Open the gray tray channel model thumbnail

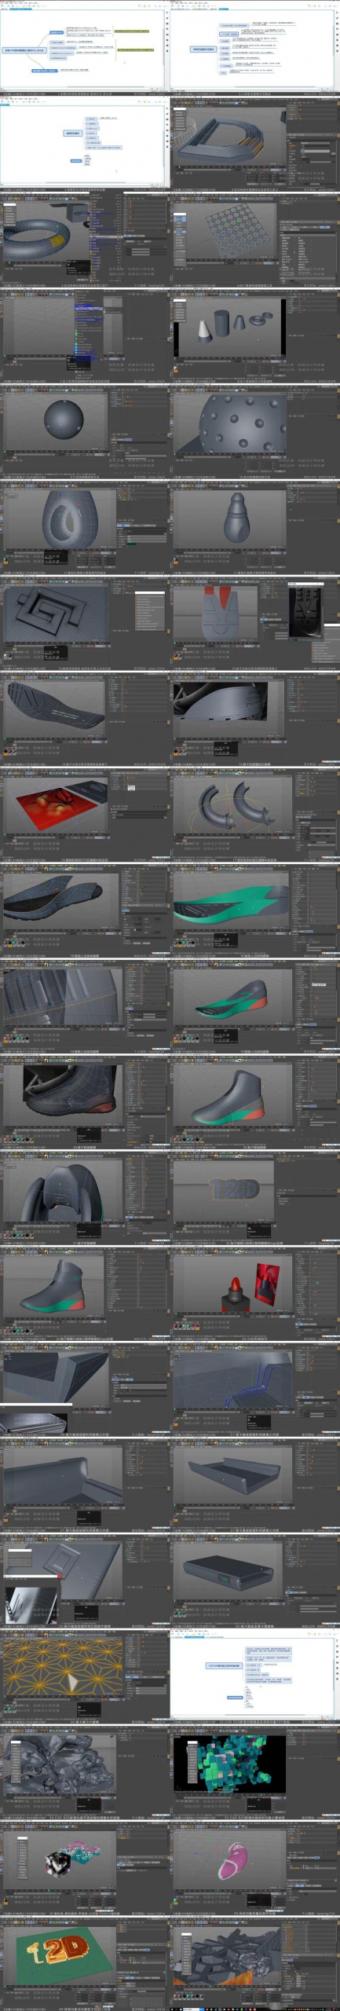pos(255,1486)
